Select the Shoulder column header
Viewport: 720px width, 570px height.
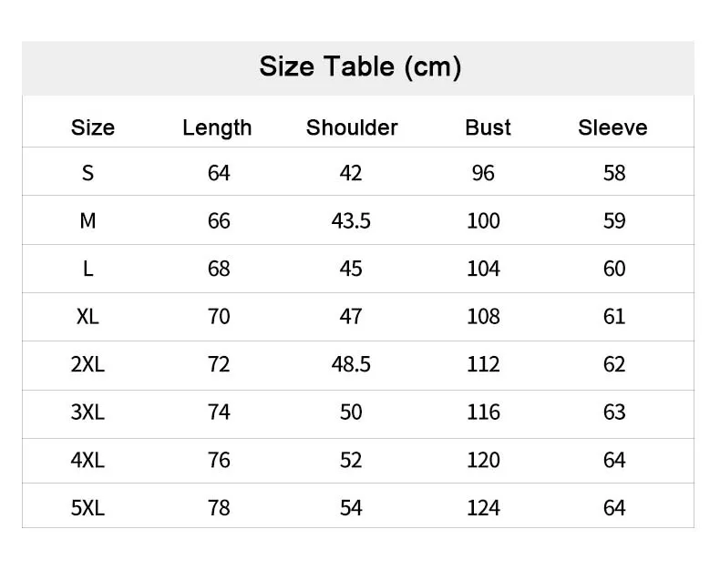click(352, 127)
